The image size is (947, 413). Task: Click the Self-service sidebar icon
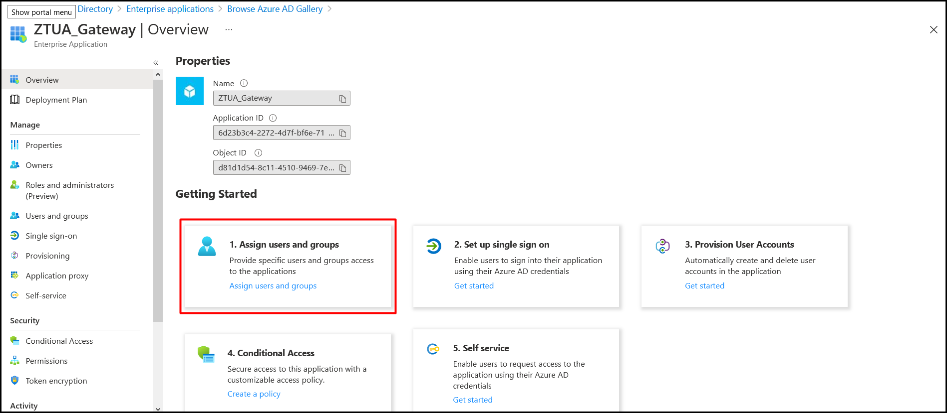pyautogui.click(x=14, y=295)
